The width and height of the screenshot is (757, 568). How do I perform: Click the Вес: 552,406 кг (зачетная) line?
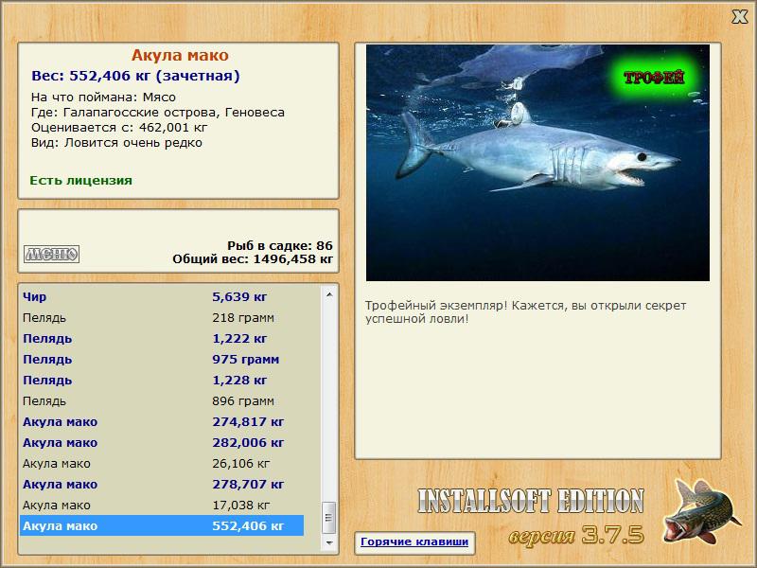[135, 77]
